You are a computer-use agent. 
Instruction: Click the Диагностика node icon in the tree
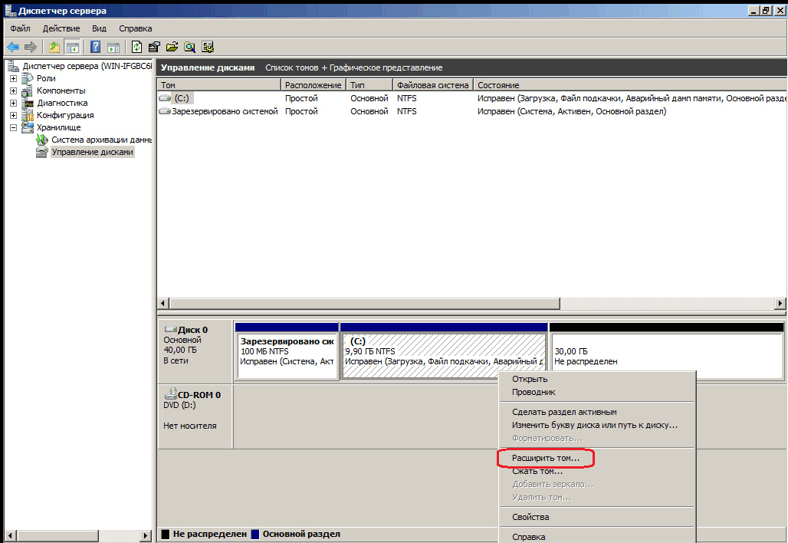click(x=28, y=103)
